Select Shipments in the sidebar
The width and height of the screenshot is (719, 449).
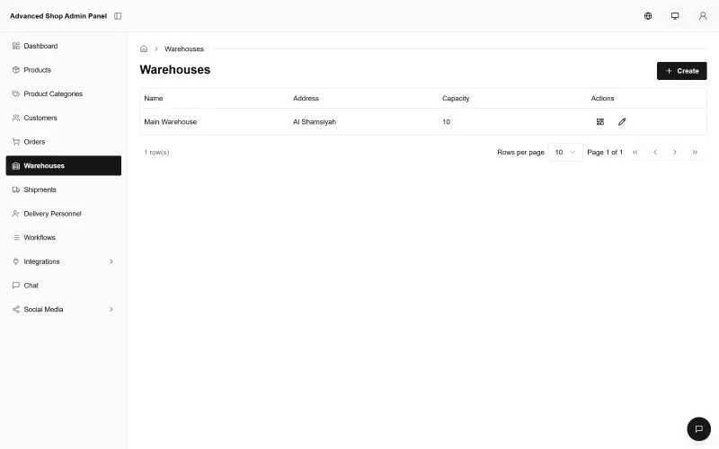pos(63,189)
